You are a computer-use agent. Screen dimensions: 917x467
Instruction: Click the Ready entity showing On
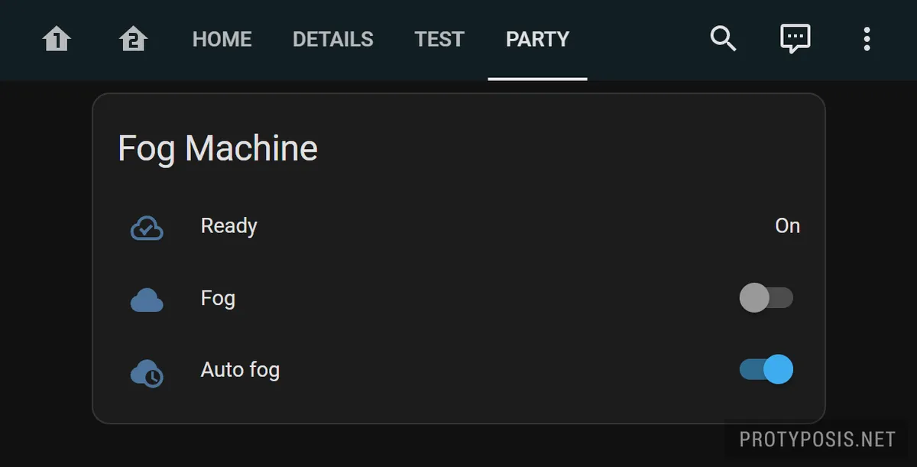(x=788, y=225)
